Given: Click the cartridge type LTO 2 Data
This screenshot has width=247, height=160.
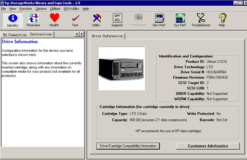Looking at the screenshot, I should [x=138, y=114].
